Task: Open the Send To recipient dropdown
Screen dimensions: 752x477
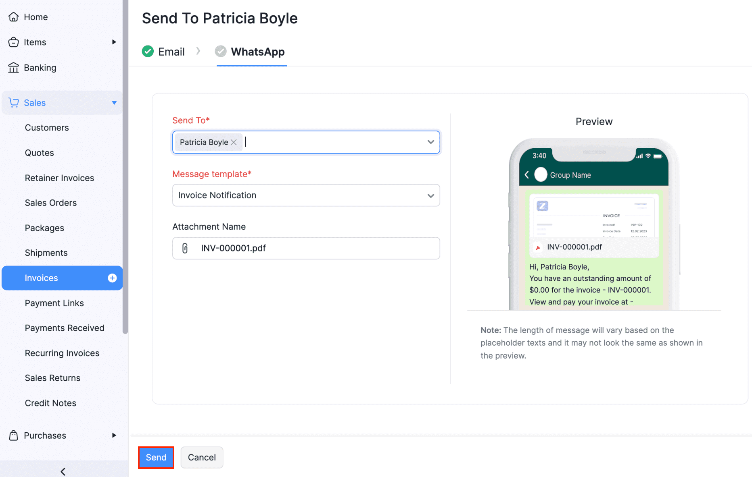Action: 430,142
